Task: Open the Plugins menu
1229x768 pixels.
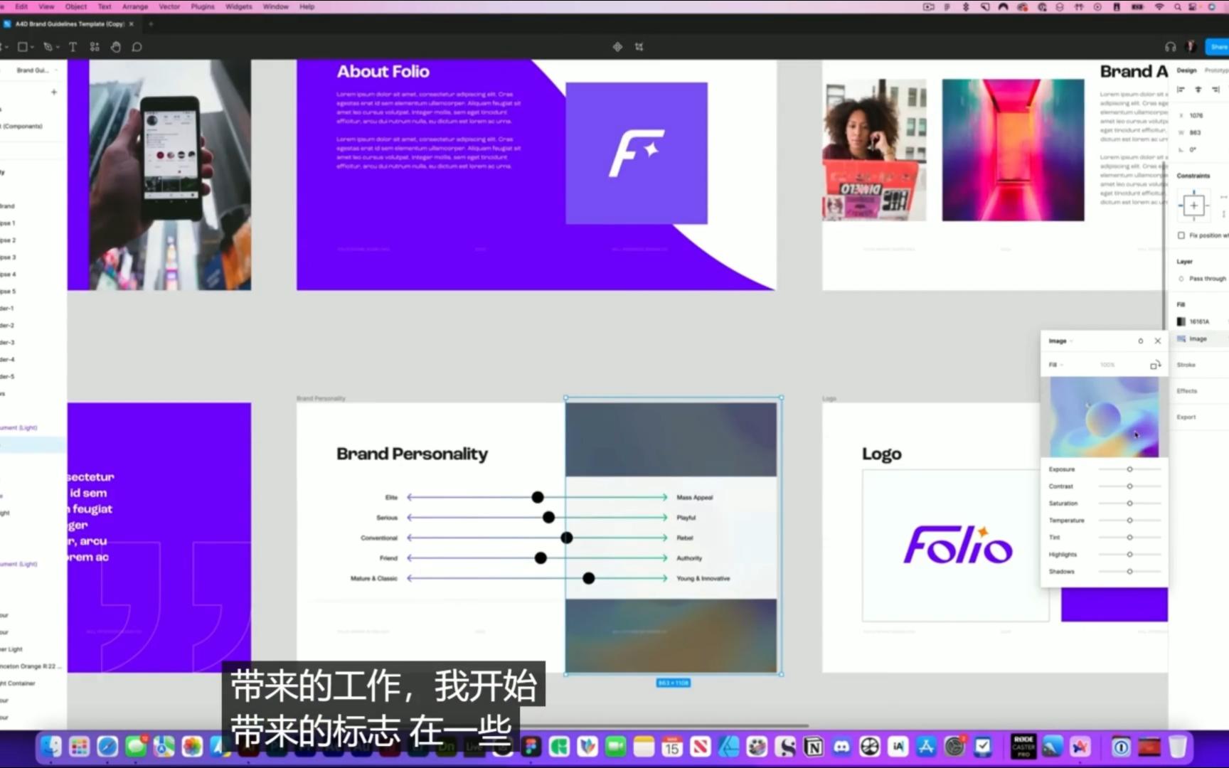Action: (203, 6)
